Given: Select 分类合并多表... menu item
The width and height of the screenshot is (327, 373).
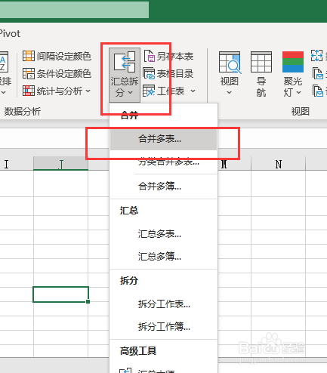Looking at the screenshot, I should (163, 162).
